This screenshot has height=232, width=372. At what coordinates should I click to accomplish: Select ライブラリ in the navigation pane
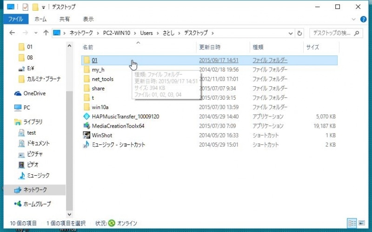(x=28, y=122)
